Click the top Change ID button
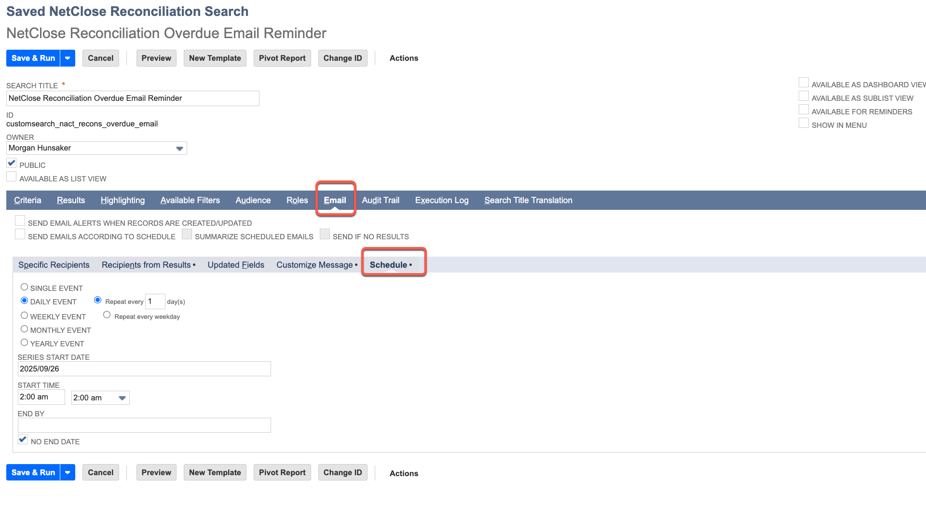The height and width of the screenshot is (521, 926). 342,58
